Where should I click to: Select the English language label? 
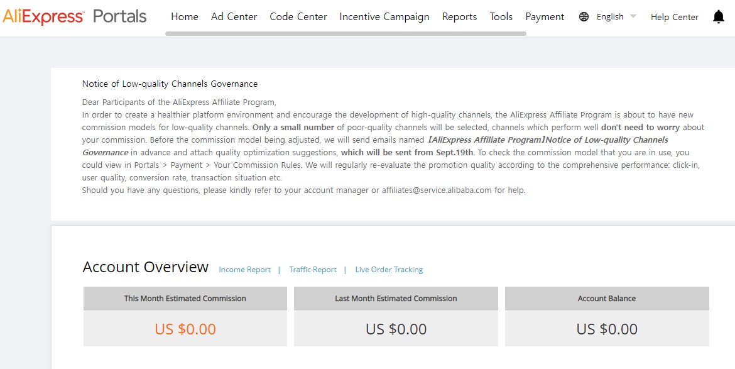click(610, 17)
